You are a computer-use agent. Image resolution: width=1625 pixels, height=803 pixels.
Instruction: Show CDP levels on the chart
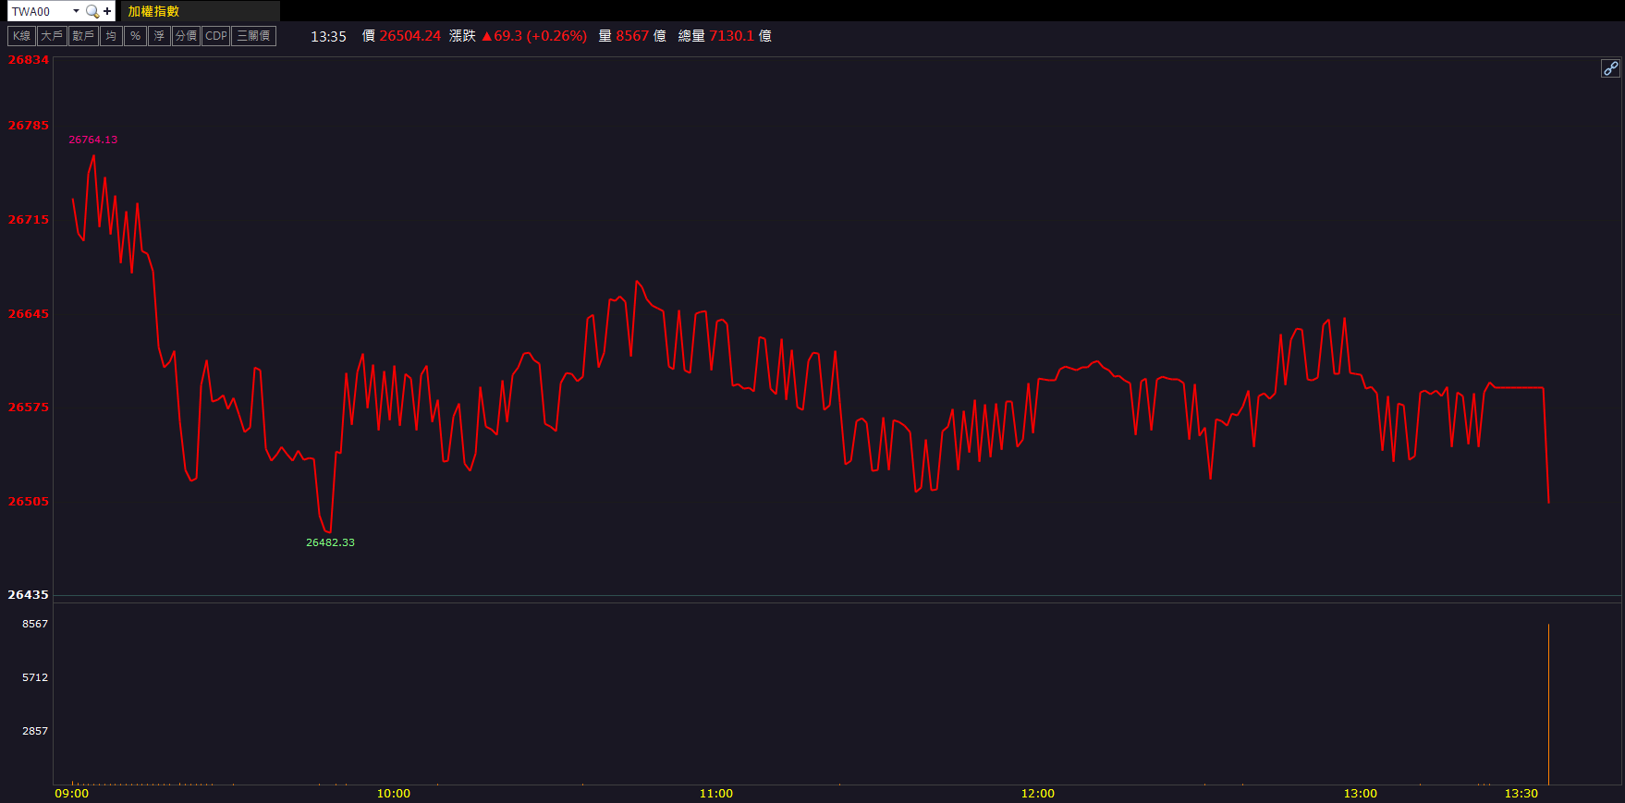pyautogui.click(x=216, y=36)
